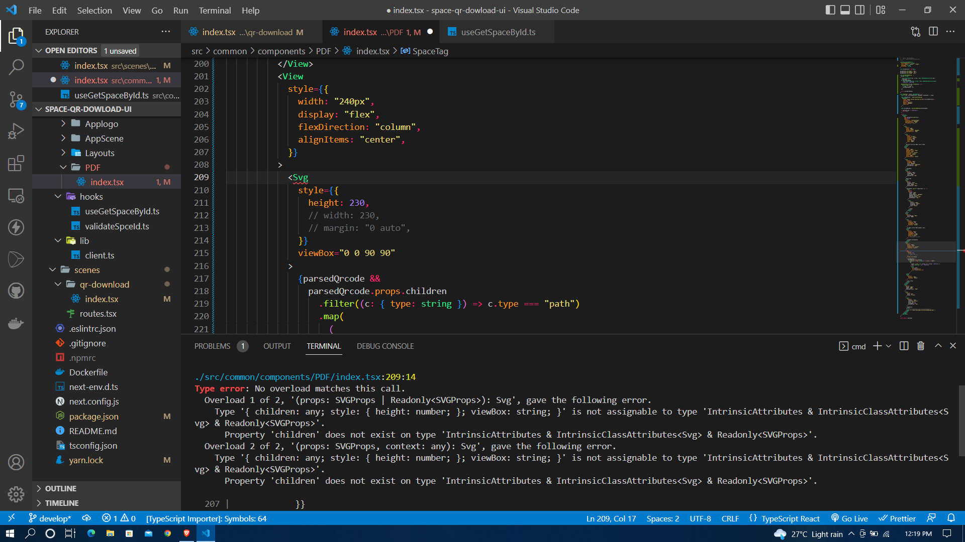The width and height of the screenshot is (965, 542).
Task: Open the Terminal menu
Action: (215, 10)
